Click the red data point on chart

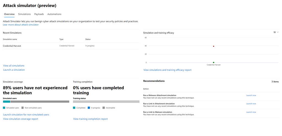tap(214, 46)
